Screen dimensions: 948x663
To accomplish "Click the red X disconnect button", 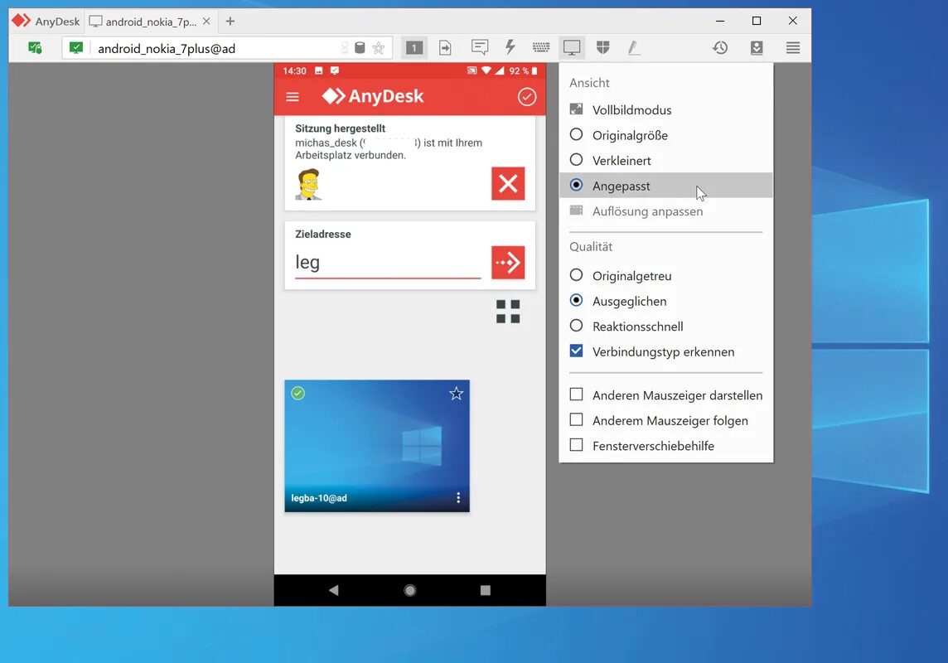I will pyautogui.click(x=508, y=183).
